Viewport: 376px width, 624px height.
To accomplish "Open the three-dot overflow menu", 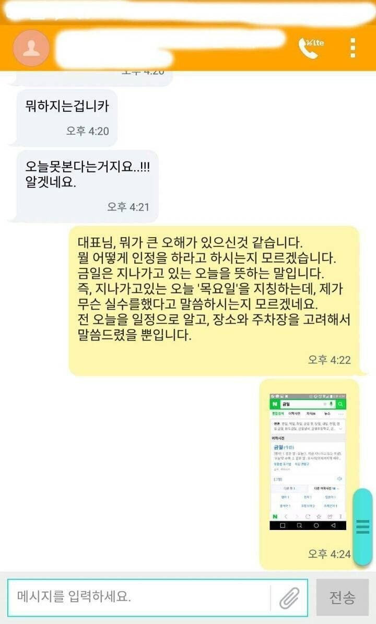I will click(352, 48).
